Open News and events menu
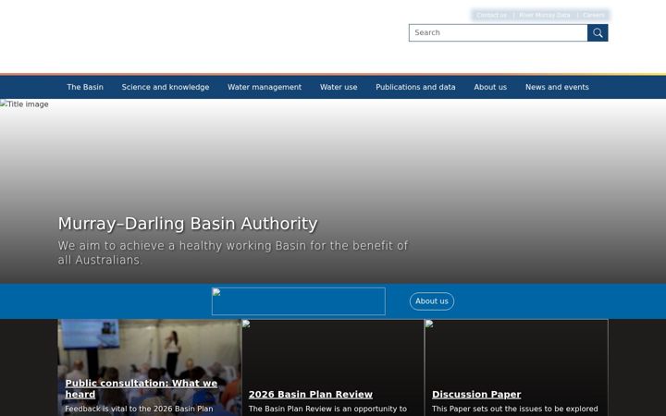Image resolution: width=666 pixels, height=416 pixels. pyautogui.click(x=557, y=87)
